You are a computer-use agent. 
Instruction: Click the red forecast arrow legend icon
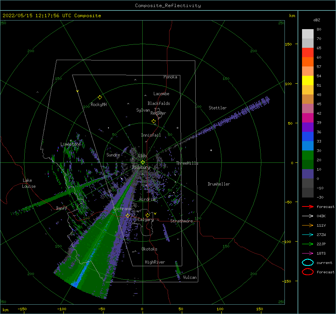click(x=308, y=206)
